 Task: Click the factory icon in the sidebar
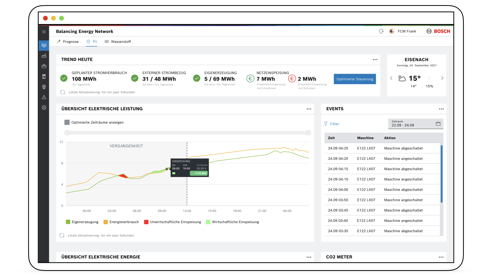coord(44,56)
